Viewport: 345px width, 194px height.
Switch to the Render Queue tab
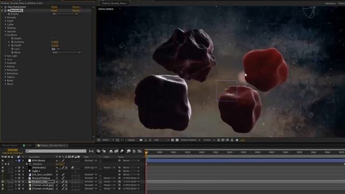point(10,145)
